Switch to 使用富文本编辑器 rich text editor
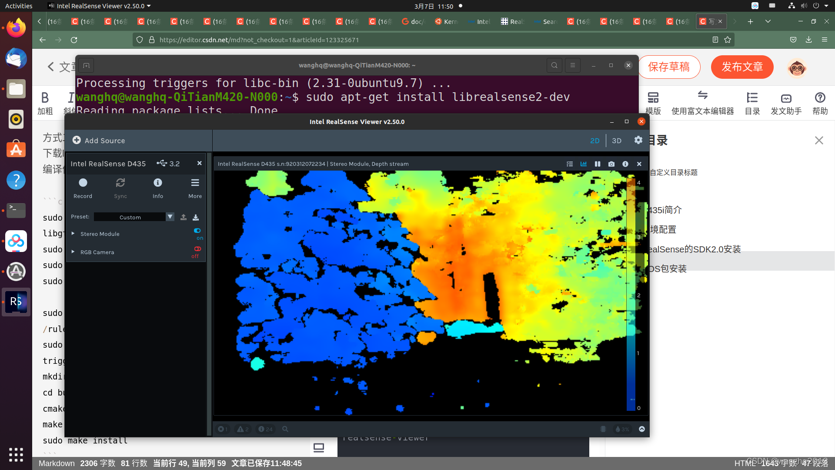This screenshot has height=470, width=835. [702, 104]
